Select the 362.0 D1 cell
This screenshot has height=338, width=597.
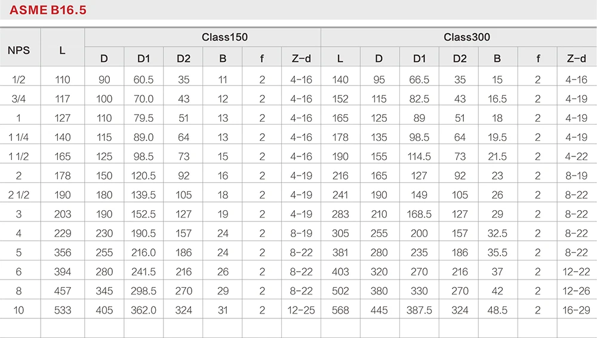tap(144, 310)
